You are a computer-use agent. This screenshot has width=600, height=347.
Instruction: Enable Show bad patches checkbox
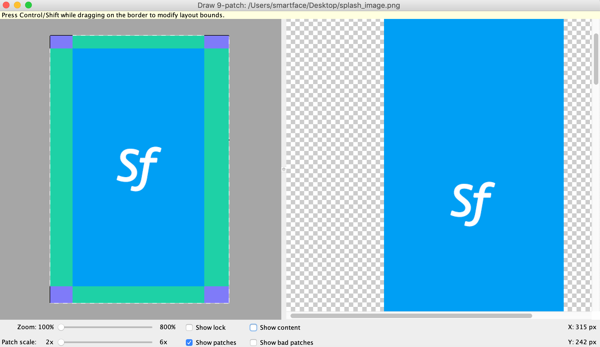253,343
